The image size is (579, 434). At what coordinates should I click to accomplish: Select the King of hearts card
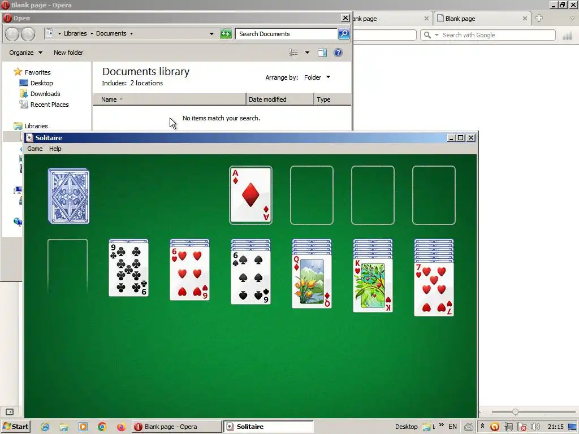coord(373,285)
